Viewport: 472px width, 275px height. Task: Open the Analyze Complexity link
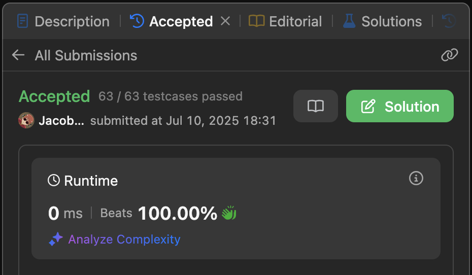pos(124,239)
